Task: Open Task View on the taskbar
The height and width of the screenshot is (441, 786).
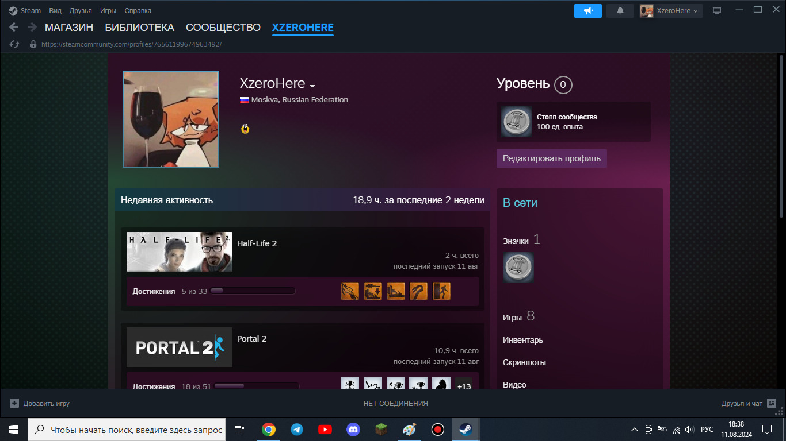Action: pos(239,430)
